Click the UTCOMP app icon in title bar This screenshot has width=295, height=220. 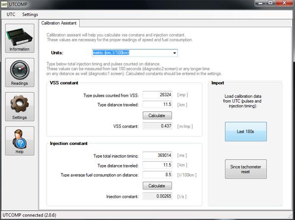click(x=4, y=4)
